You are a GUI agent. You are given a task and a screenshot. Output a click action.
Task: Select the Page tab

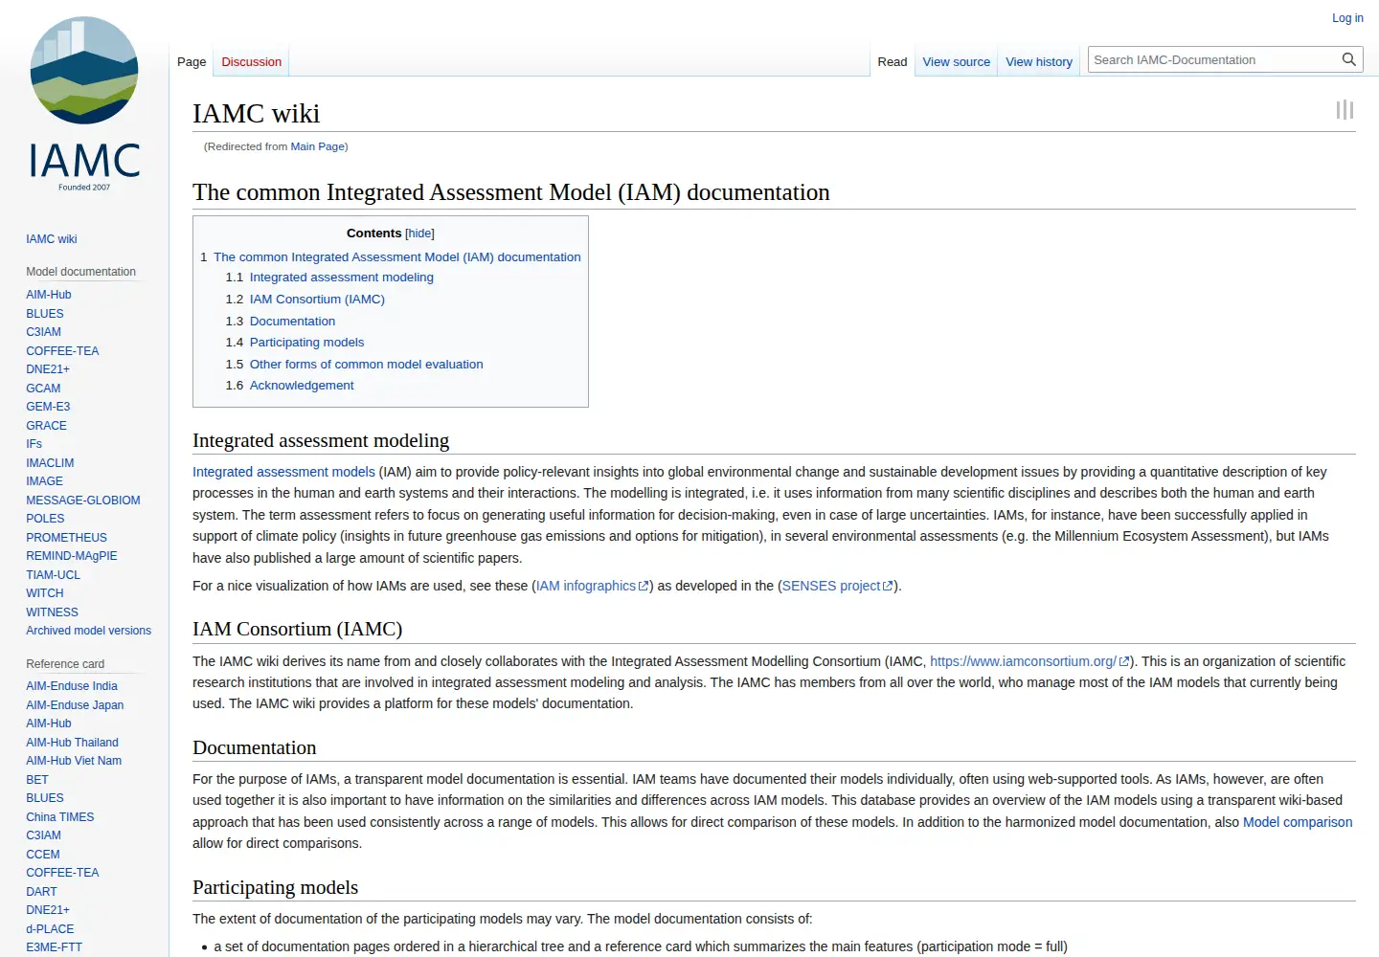point(192,62)
